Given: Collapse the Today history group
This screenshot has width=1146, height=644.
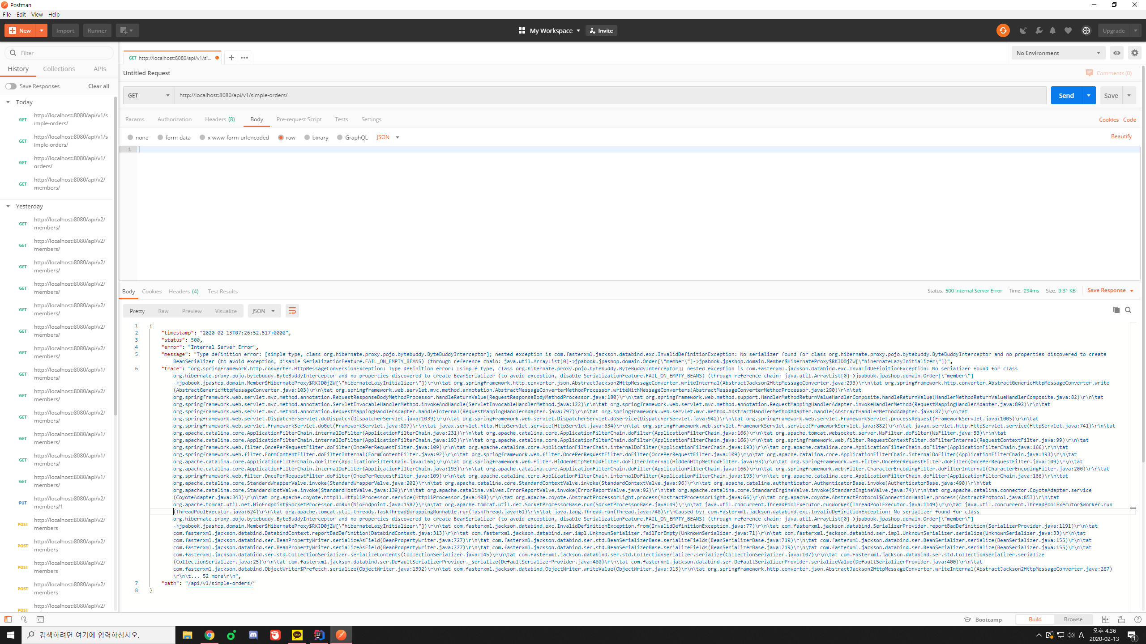Looking at the screenshot, I should (8, 102).
